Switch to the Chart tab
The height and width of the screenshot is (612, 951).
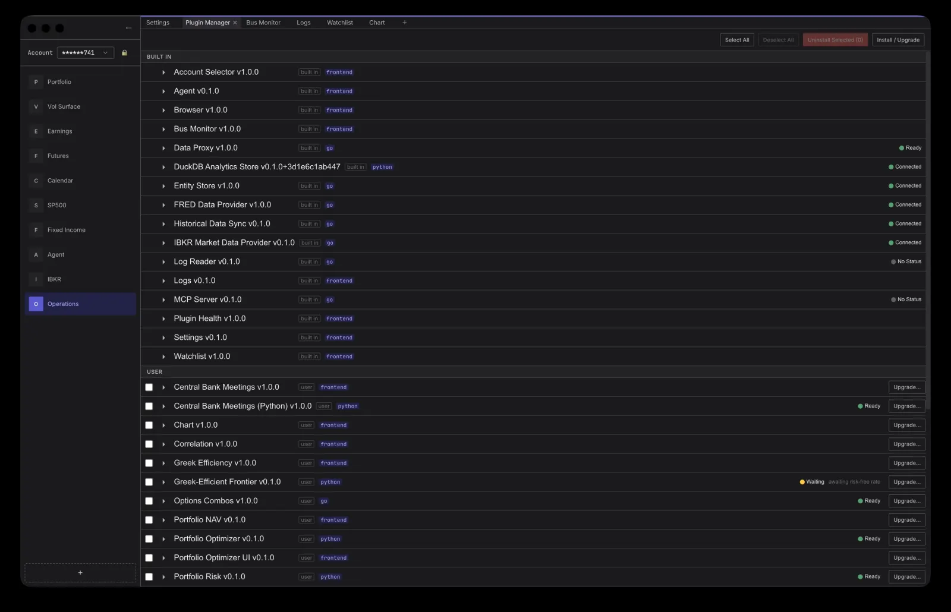pos(377,23)
